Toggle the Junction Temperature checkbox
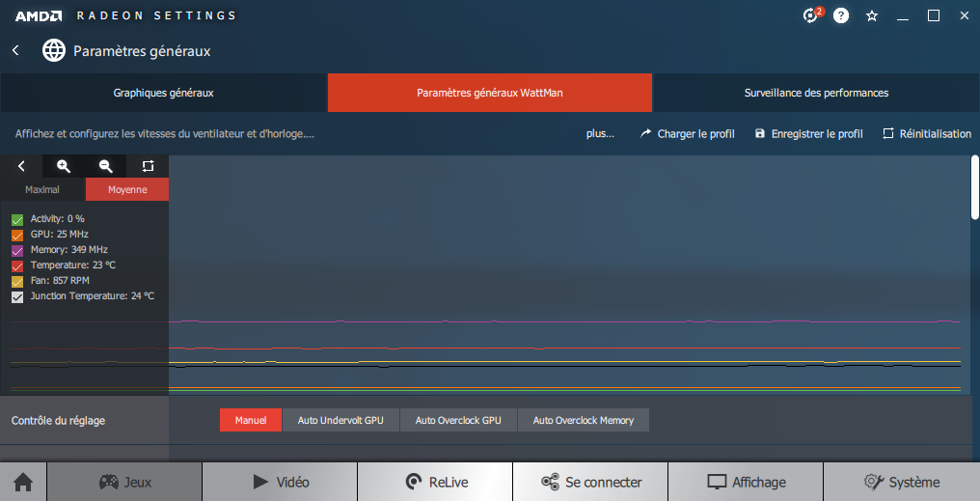 pos(17,296)
